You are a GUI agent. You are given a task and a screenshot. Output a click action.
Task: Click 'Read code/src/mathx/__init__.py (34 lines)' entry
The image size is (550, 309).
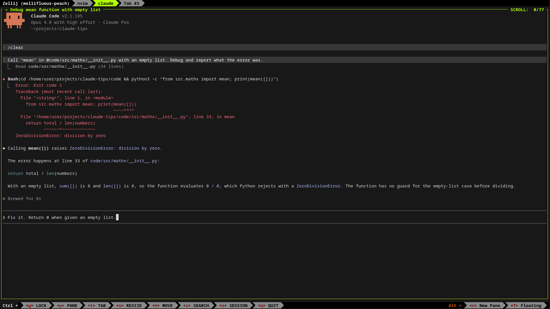click(69, 66)
